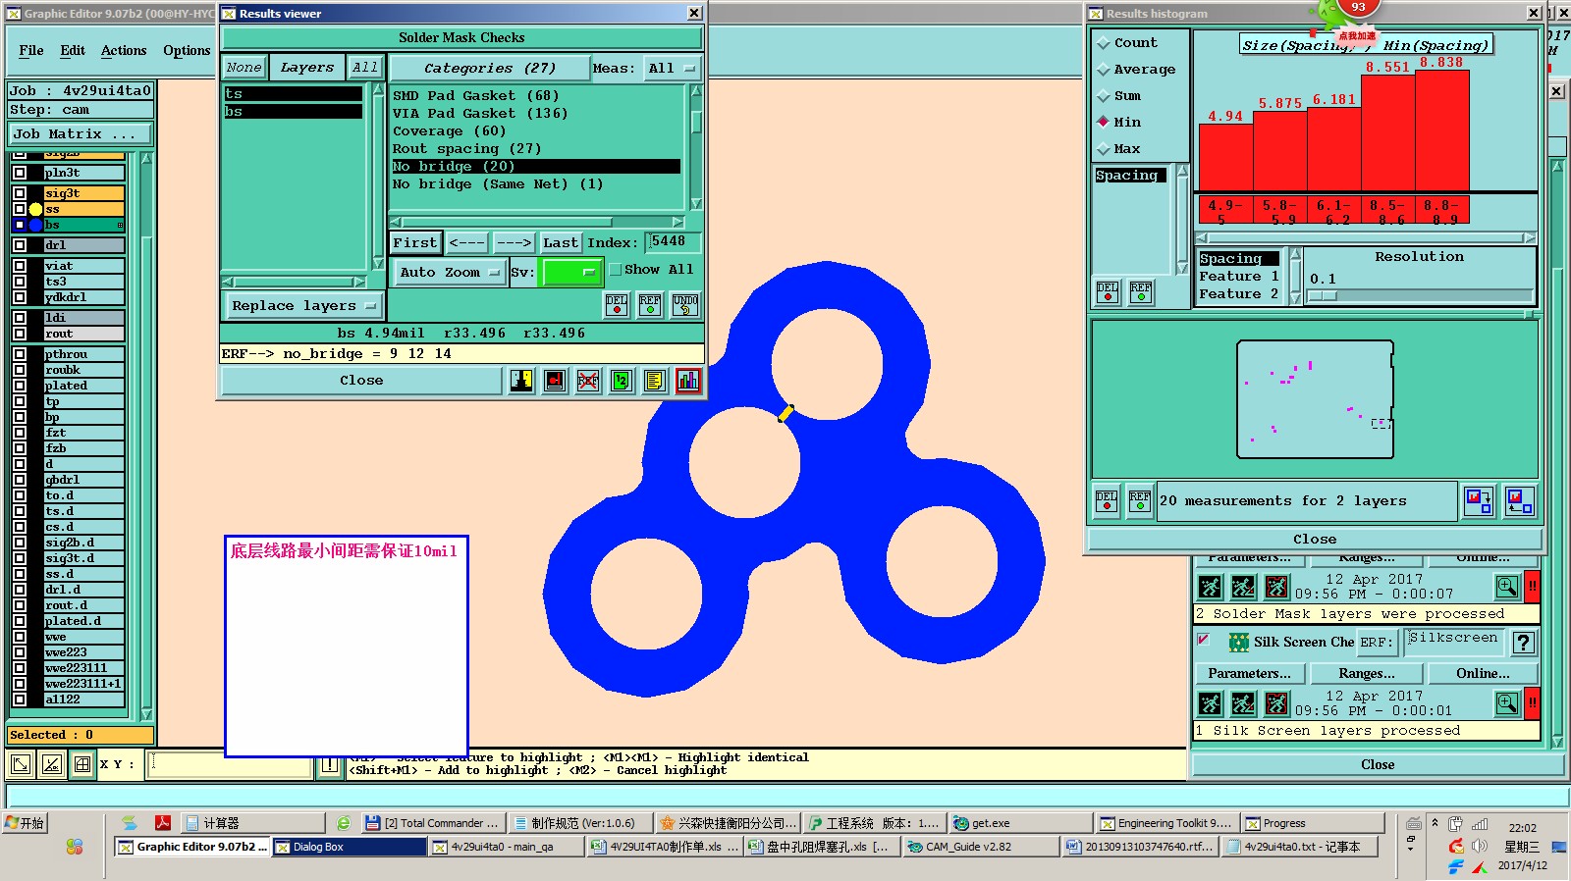
Task: Go to the next result arrow button
Action: [x=514, y=243]
